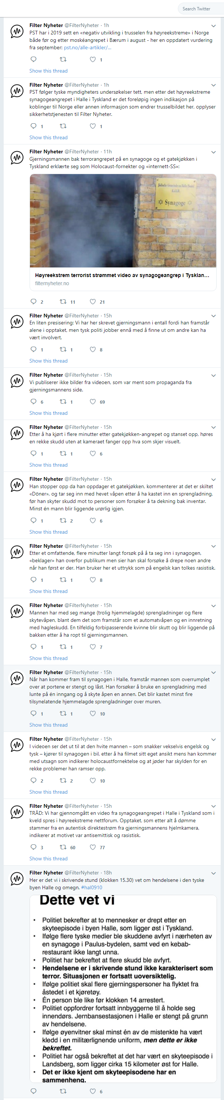Show this thread under the first tweet
The image size is (224, 1100).
click(48, 71)
